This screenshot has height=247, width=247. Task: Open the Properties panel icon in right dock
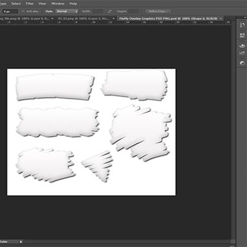coord(242,34)
